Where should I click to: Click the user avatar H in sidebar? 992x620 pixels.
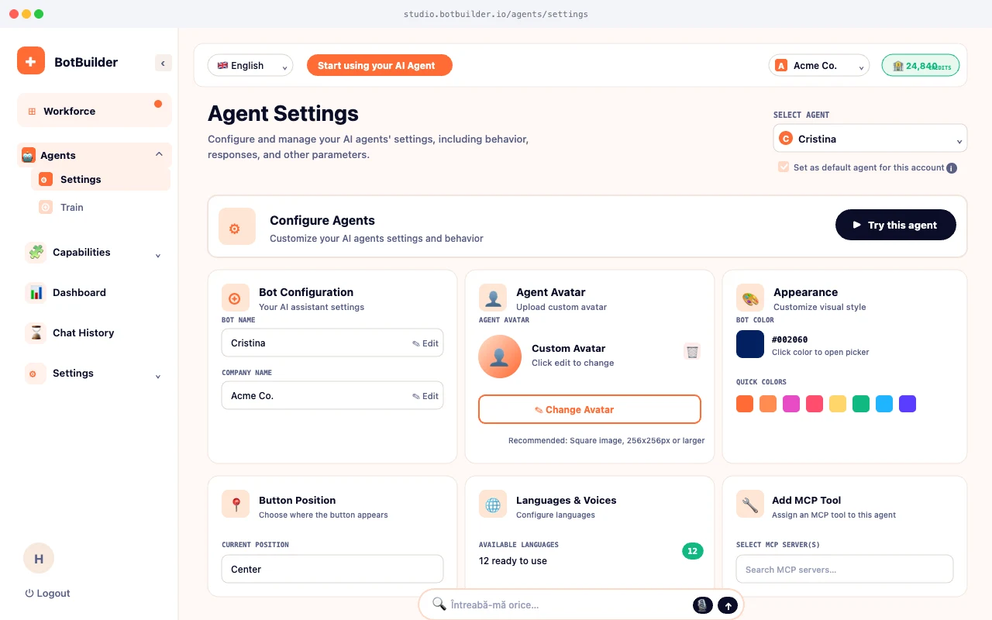(39, 558)
